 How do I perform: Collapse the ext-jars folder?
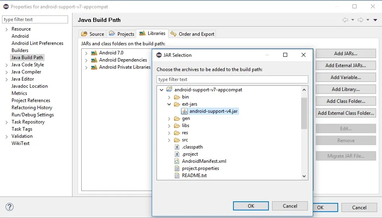pos(169,104)
